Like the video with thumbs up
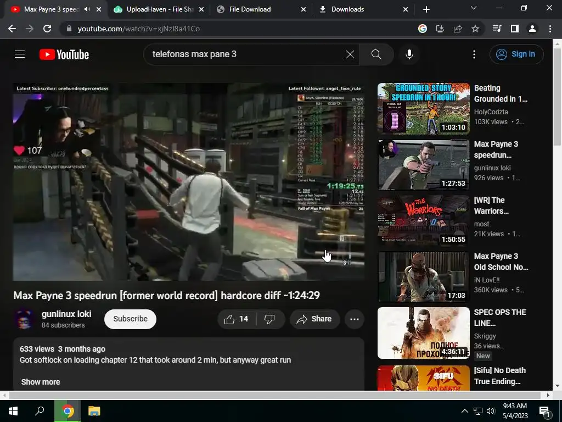Screen dimensions: 562x422 coord(237,319)
